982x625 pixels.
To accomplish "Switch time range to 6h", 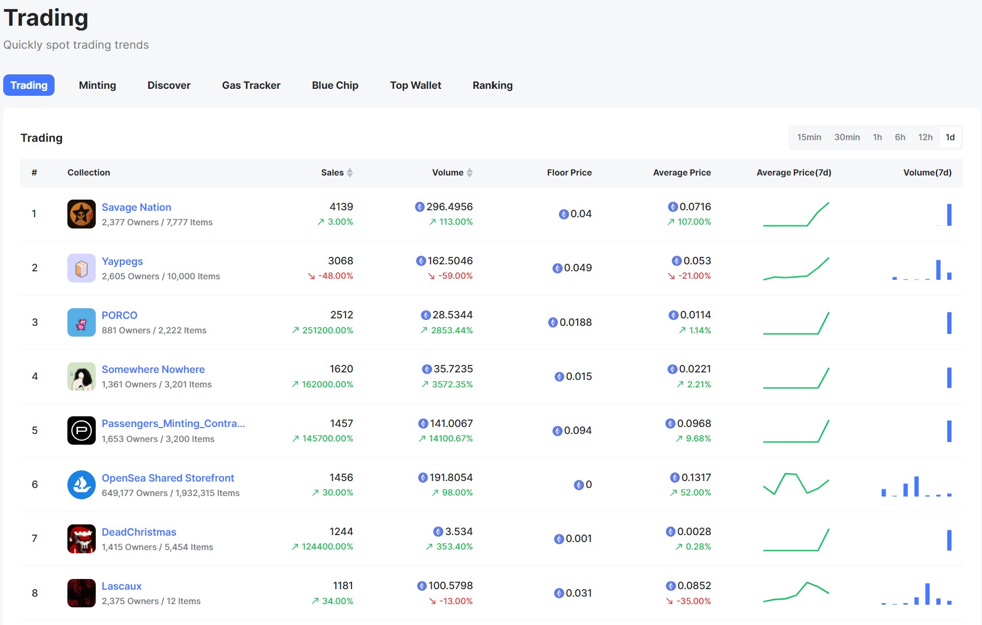I will (900, 138).
